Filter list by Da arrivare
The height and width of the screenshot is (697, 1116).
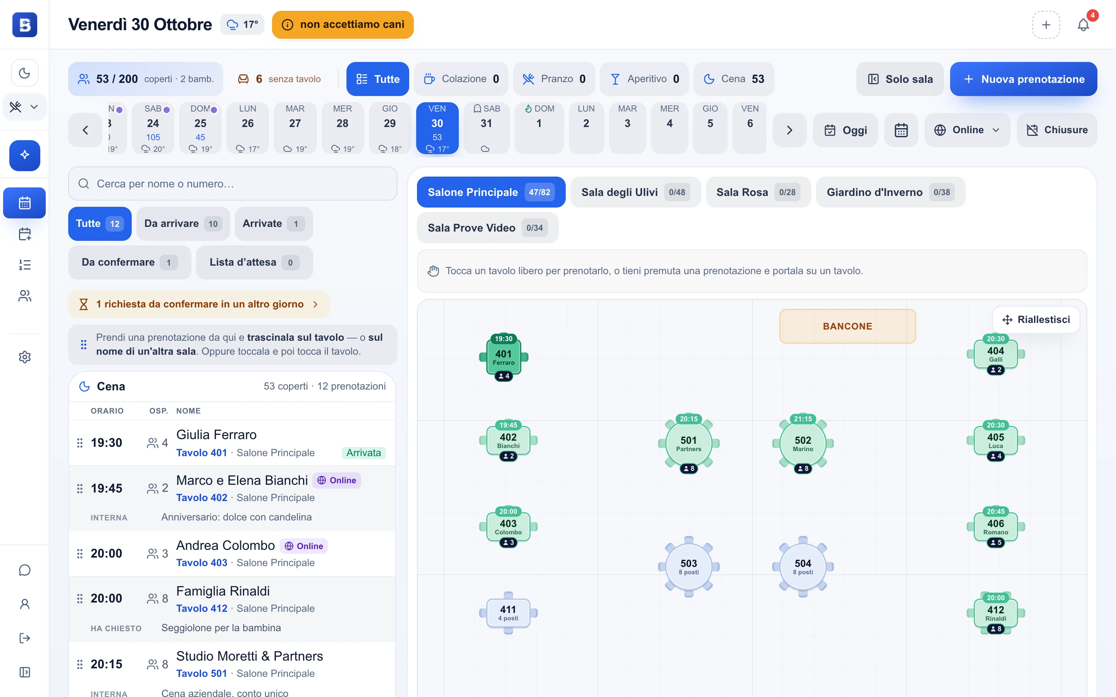183,223
